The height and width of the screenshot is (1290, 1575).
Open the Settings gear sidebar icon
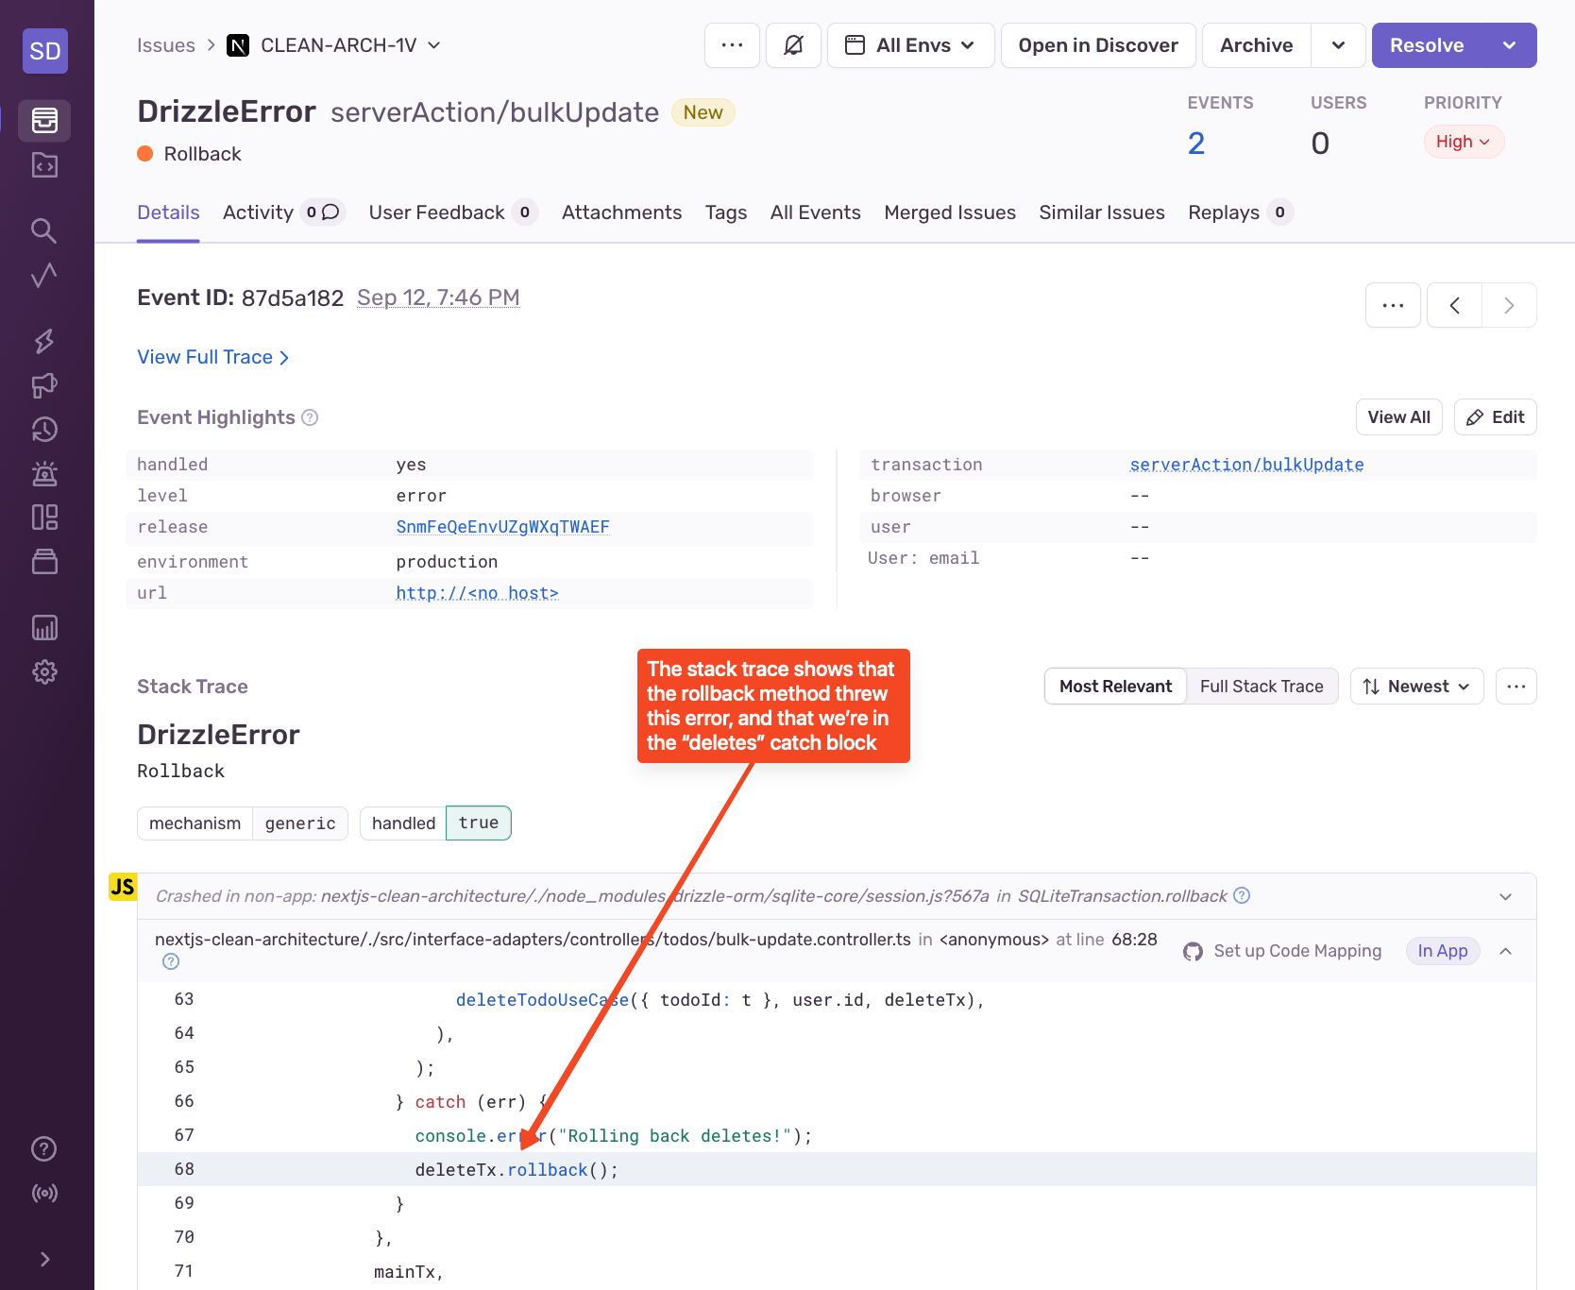click(44, 672)
